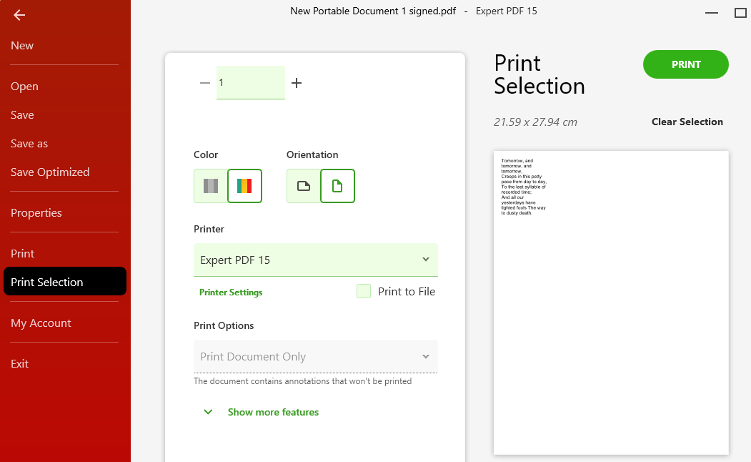The height and width of the screenshot is (462, 751).
Task: Enable the Print to File checkbox
Action: tap(364, 291)
